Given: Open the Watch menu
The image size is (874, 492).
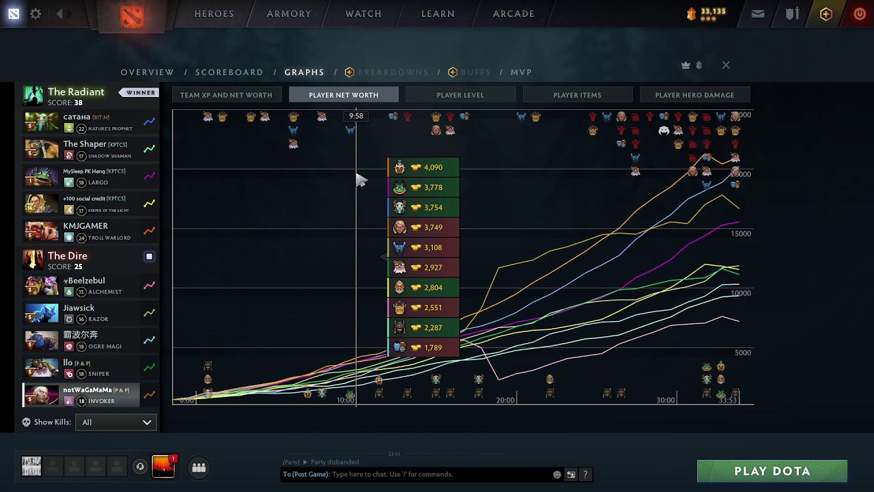Looking at the screenshot, I should [x=363, y=14].
